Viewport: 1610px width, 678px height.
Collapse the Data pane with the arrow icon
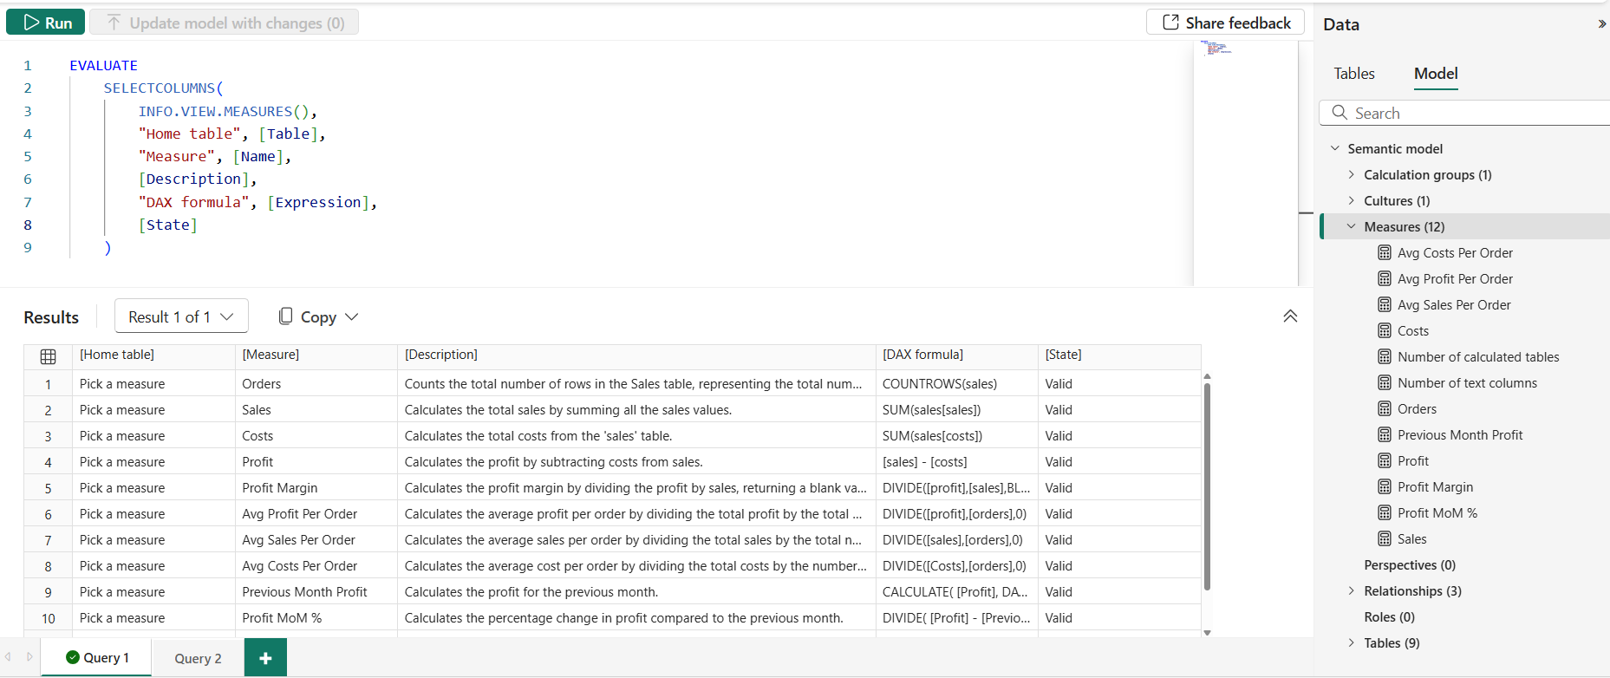click(x=1601, y=24)
